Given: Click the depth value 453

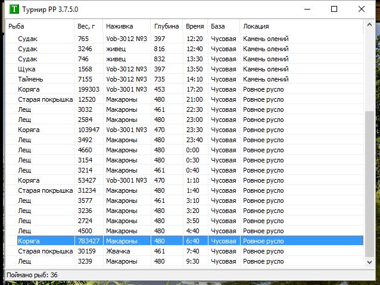Looking at the screenshot, I should pos(159,89).
